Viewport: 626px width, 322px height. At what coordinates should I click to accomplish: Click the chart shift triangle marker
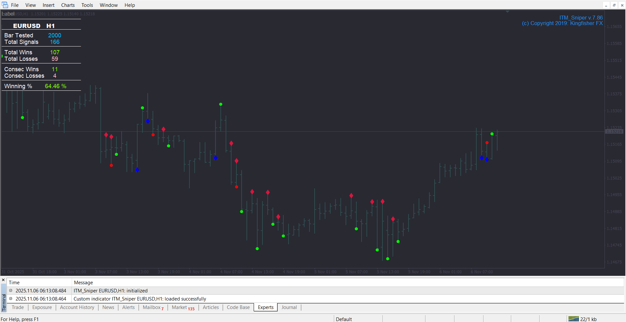click(507, 12)
